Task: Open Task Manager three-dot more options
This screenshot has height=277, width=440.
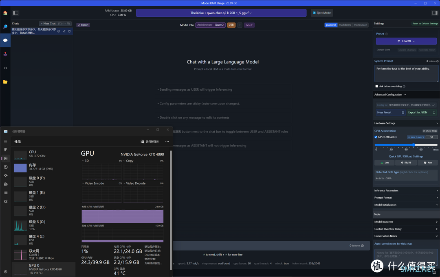Action: pos(167,142)
